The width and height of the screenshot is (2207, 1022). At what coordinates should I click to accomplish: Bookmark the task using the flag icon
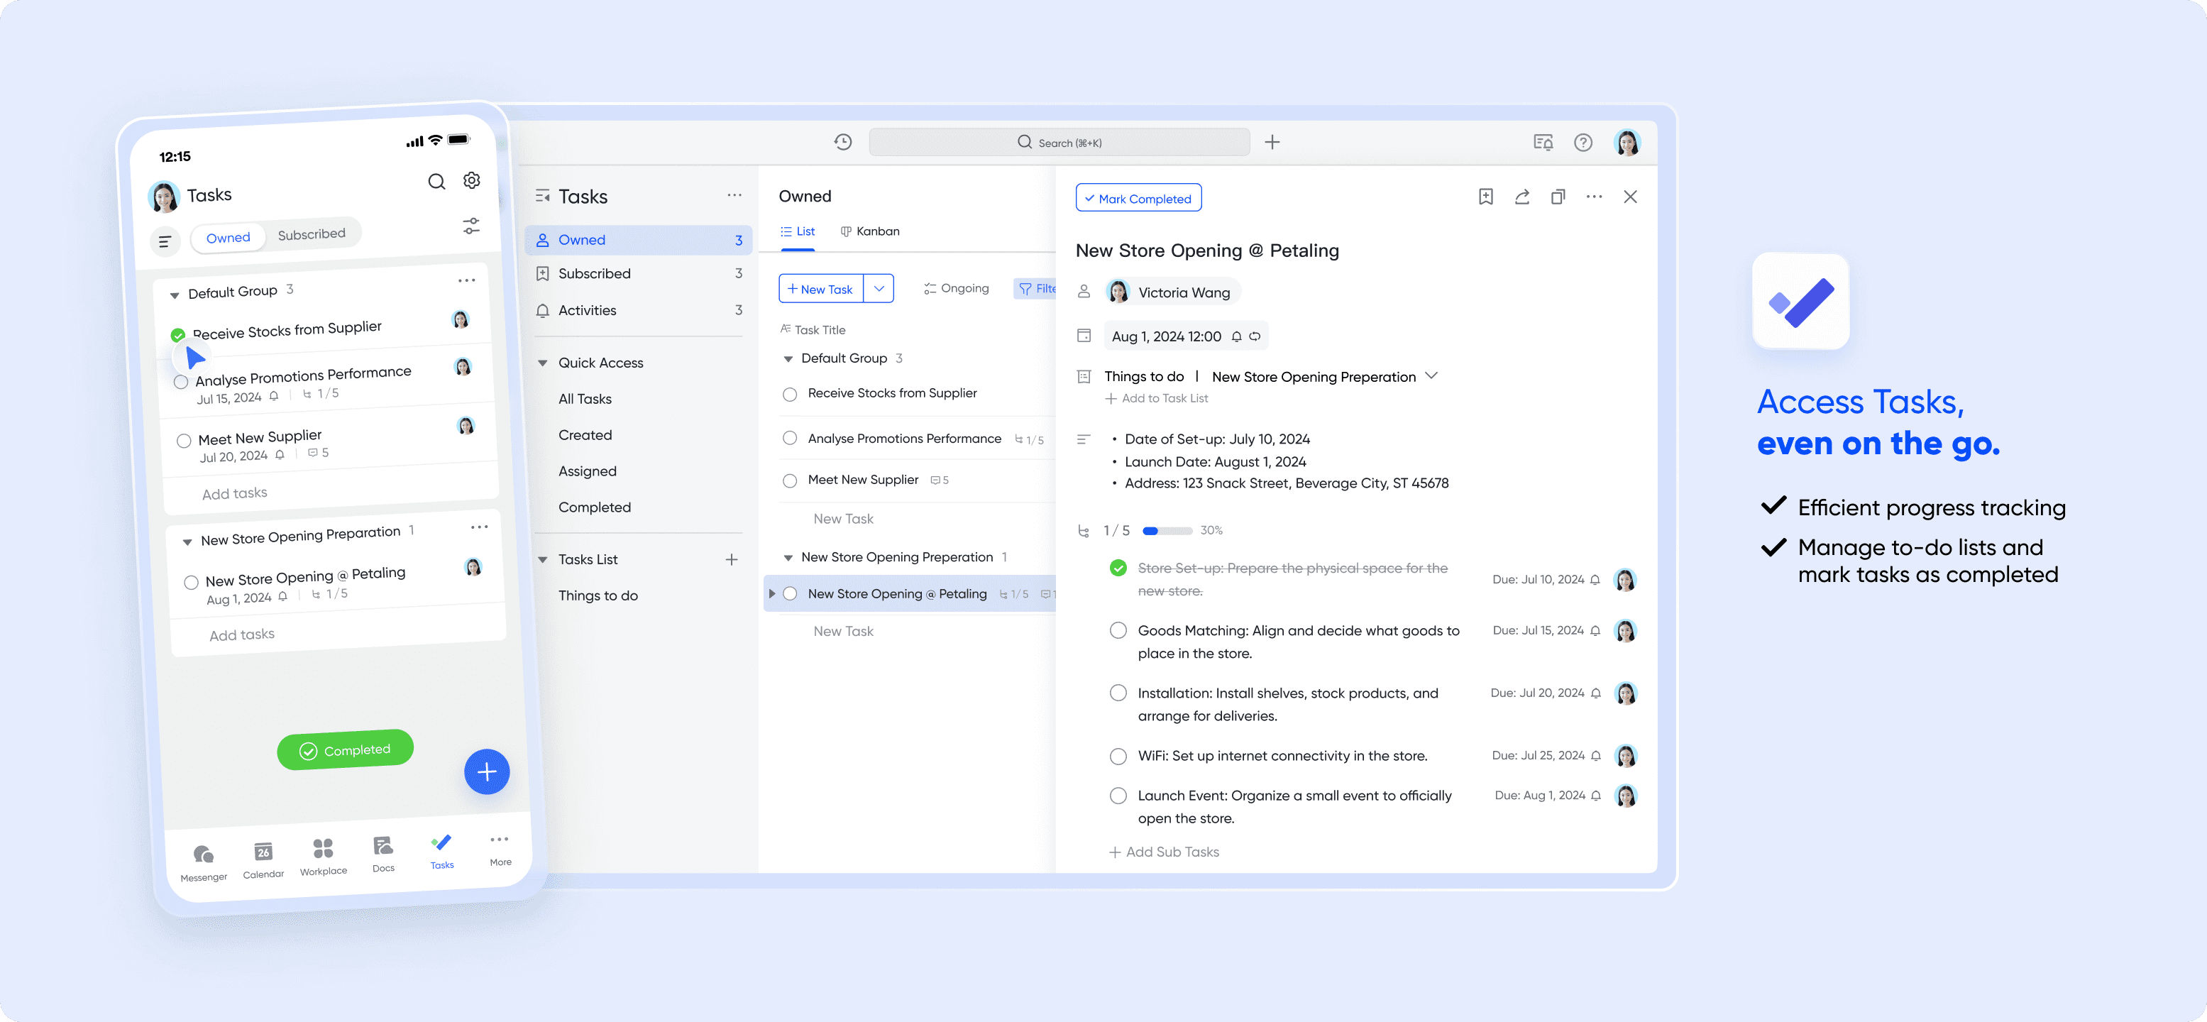pyautogui.click(x=1485, y=196)
